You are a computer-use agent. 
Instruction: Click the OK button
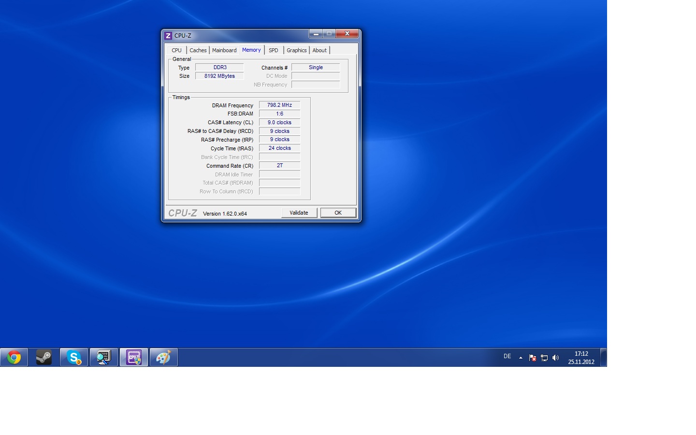[338, 213]
